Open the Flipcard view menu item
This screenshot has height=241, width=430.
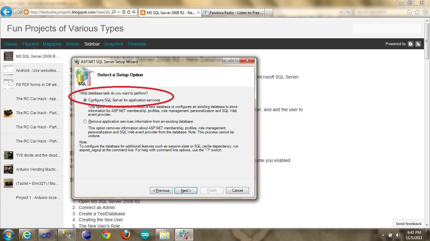coord(30,44)
